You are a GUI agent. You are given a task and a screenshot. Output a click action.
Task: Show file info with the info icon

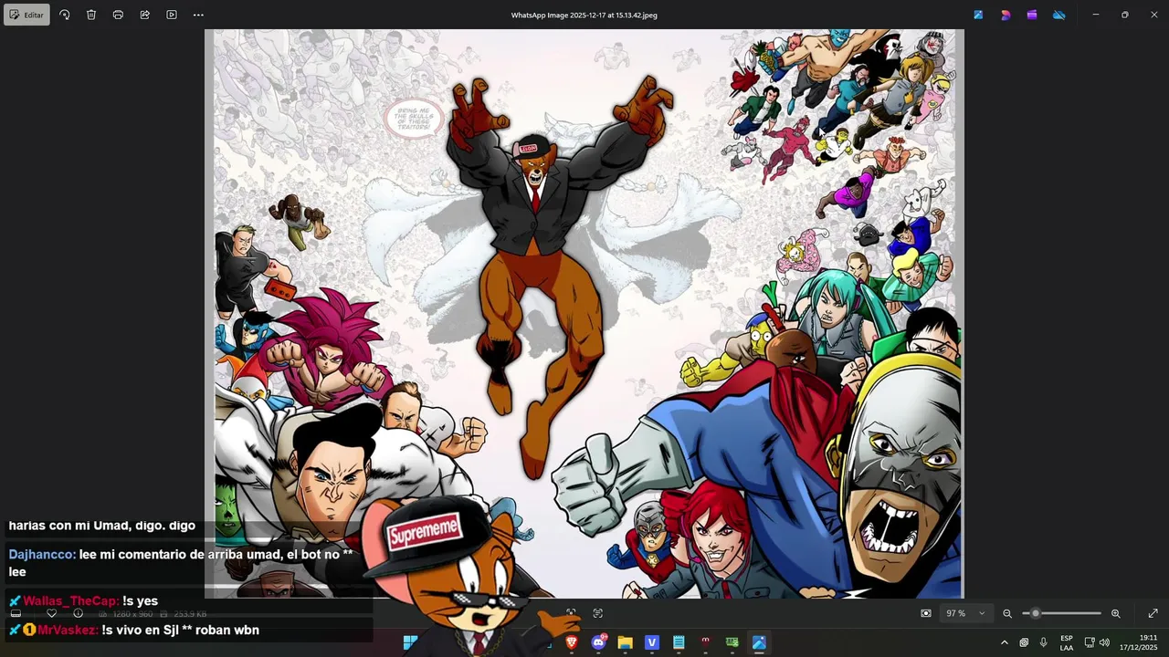pos(78,613)
